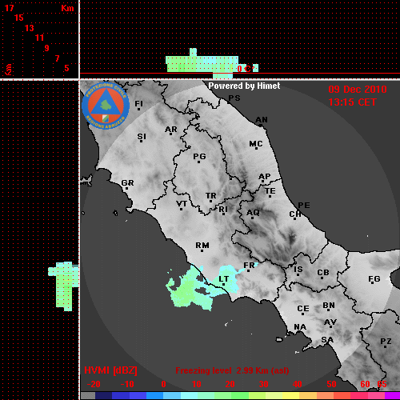Click the 40 value on the dBZ scale

tap(298, 384)
